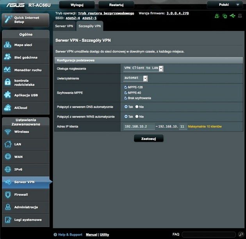Click the Adres IP klienta label

68,126
